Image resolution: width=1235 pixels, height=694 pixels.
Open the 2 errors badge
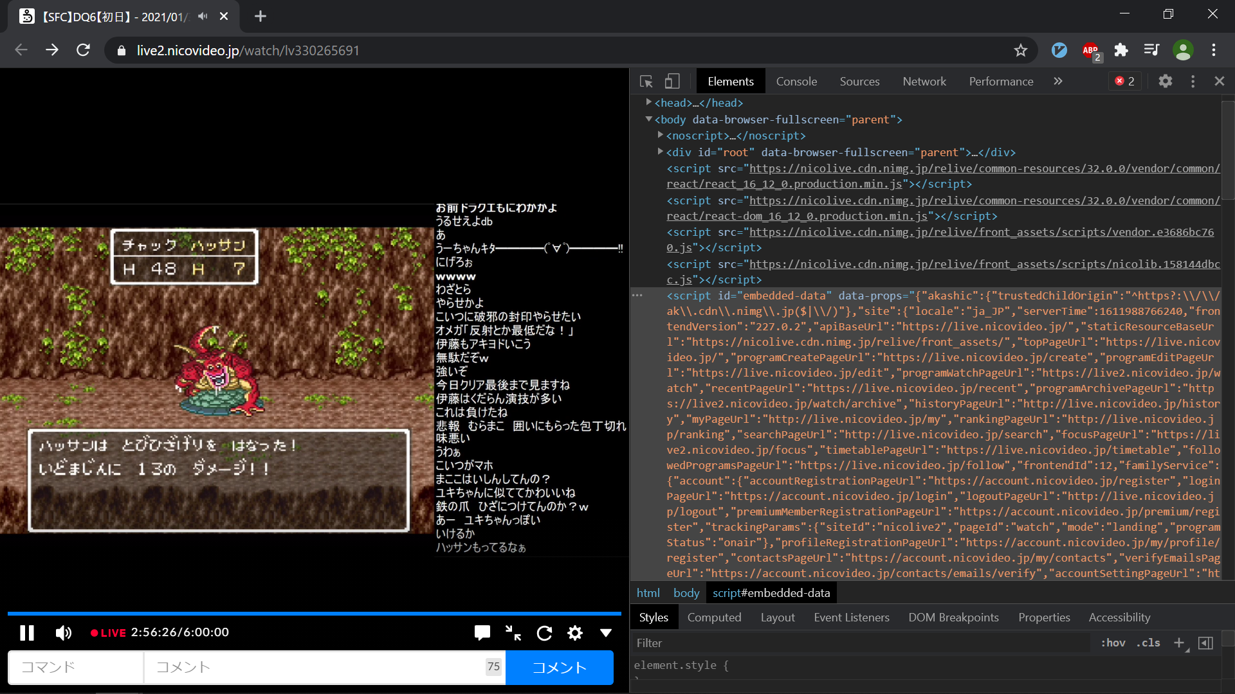click(1125, 82)
